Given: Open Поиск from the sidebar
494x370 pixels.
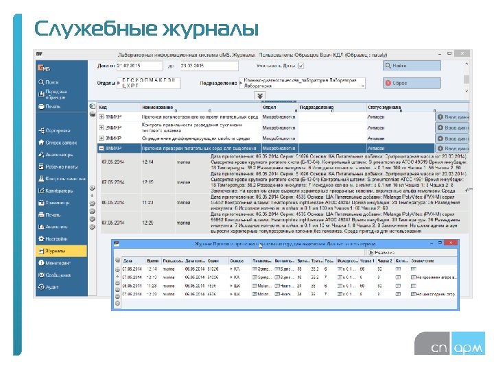Looking at the screenshot, I should tap(49, 82).
